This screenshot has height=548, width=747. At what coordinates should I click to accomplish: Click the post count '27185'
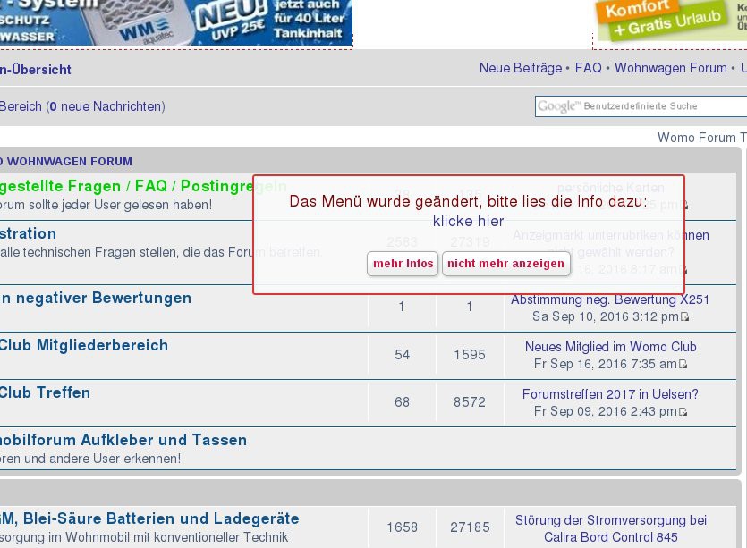pos(470,527)
